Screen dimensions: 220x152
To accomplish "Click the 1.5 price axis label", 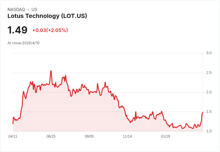I will click(x=209, y=112).
